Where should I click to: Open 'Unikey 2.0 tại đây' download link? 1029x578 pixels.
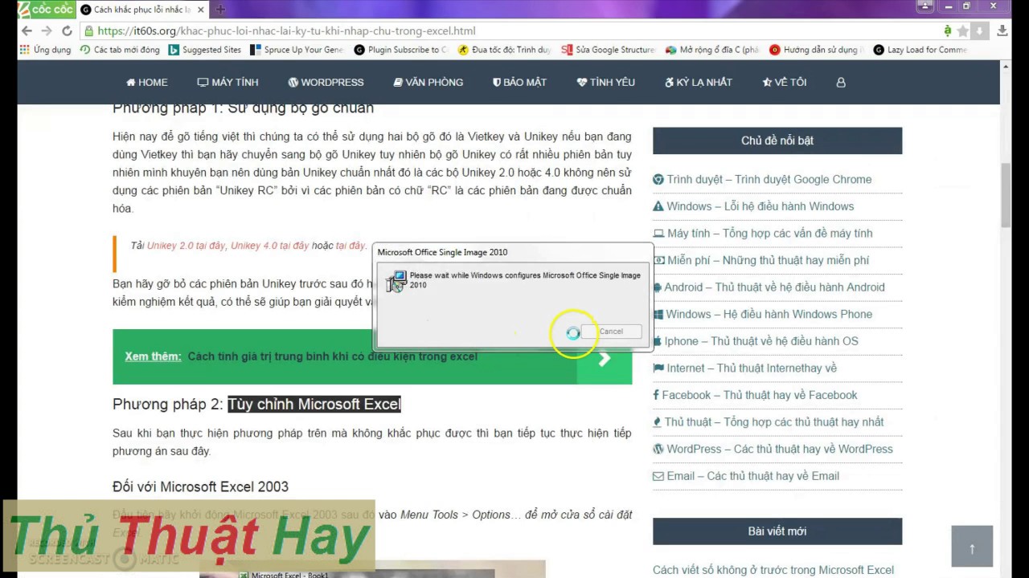pos(187,246)
